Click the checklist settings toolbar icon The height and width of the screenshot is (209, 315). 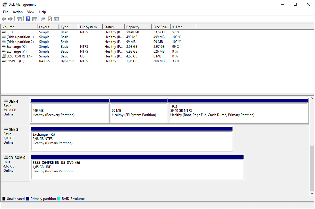pyautogui.click(x=56, y=19)
